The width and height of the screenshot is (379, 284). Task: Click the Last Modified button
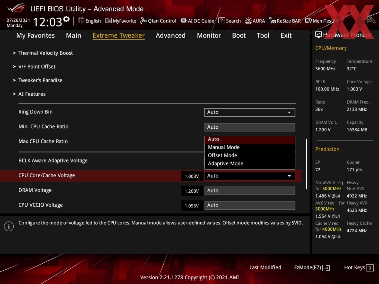click(x=265, y=268)
